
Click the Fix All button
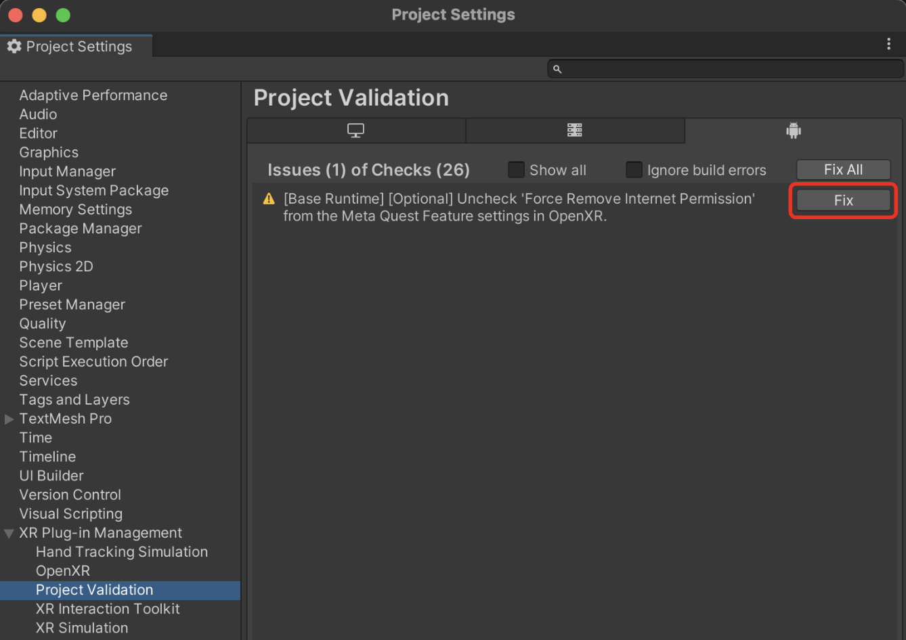pyautogui.click(x=843, y=169)
